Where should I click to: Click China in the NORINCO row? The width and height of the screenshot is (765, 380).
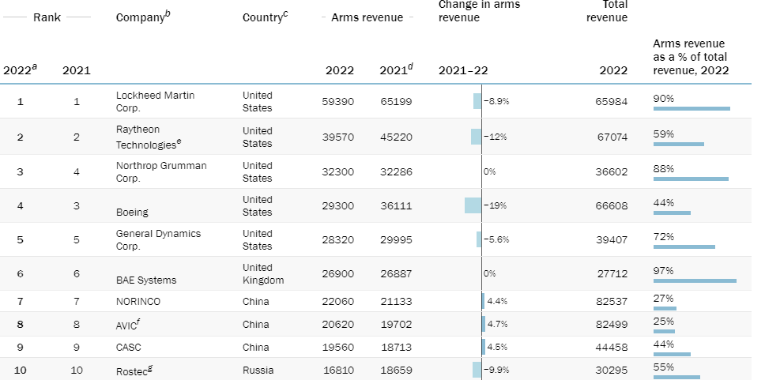coord(255,302)
